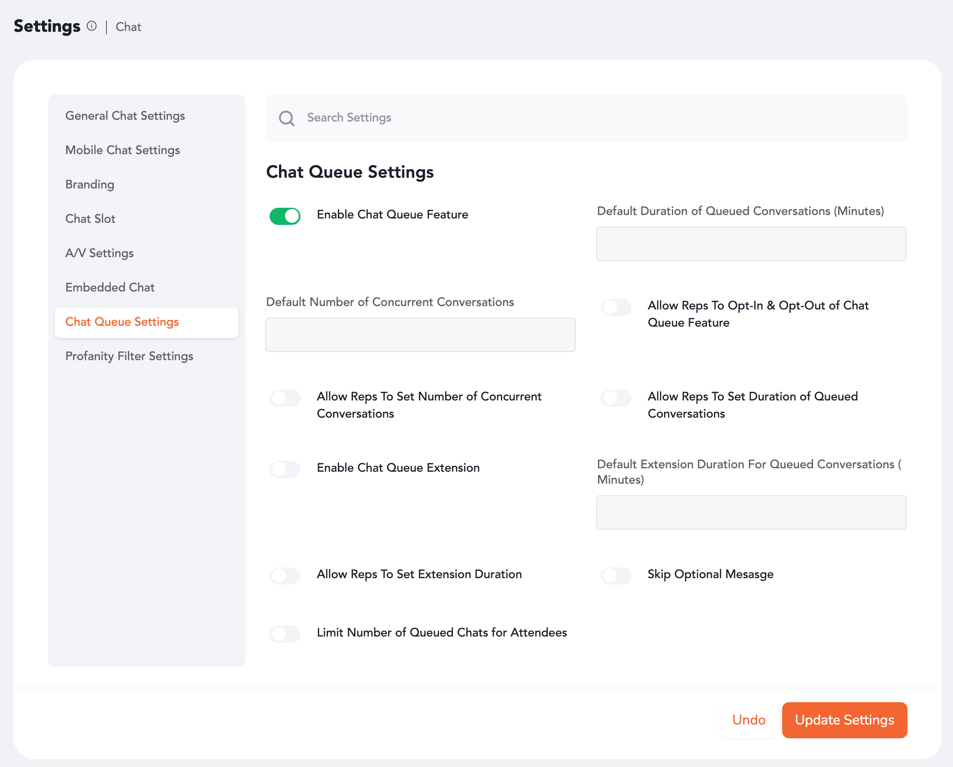Switch on Skip Optional Message toggle
Viewport: 953px width, 767px height.
point(616,576)
